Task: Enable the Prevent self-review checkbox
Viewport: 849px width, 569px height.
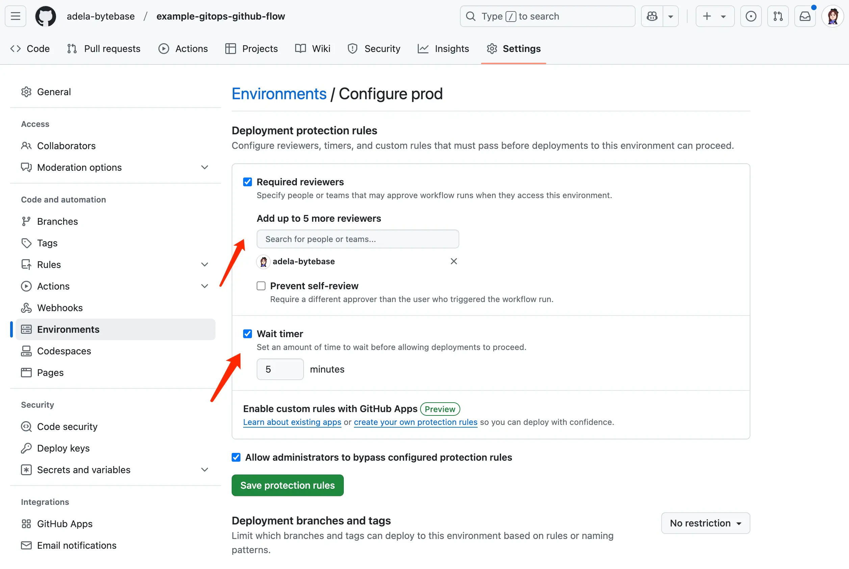Action: tap(261, 286)
